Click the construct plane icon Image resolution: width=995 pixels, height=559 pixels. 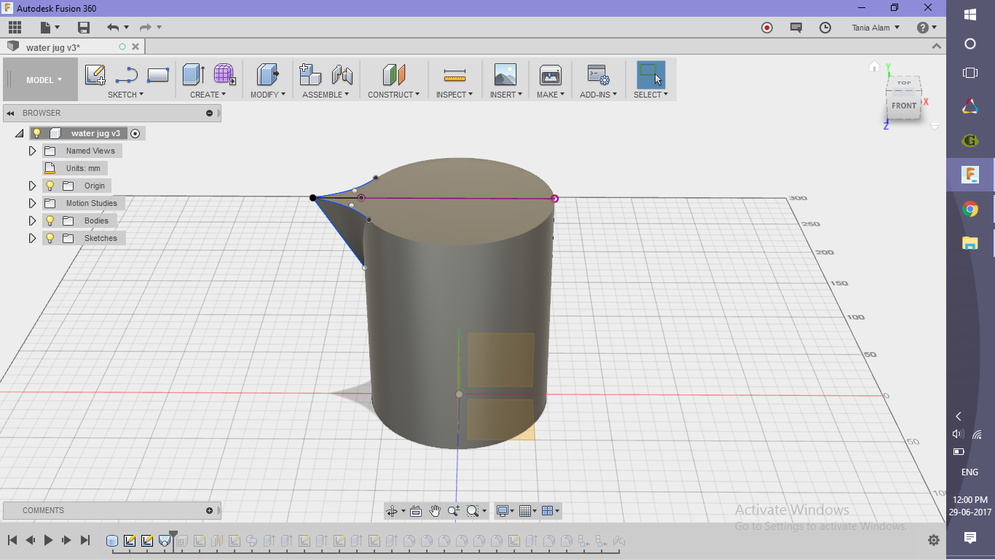[x=393, y=74]
